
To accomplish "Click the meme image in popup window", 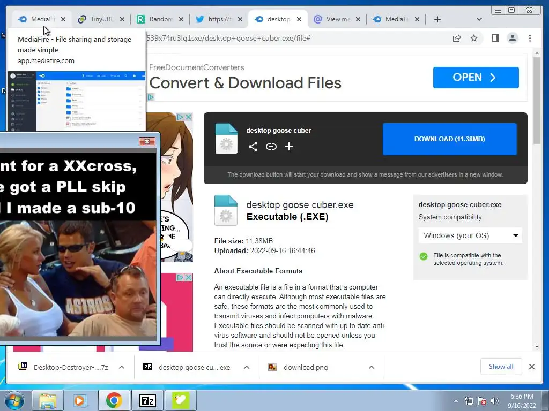I will coord(78,245).
